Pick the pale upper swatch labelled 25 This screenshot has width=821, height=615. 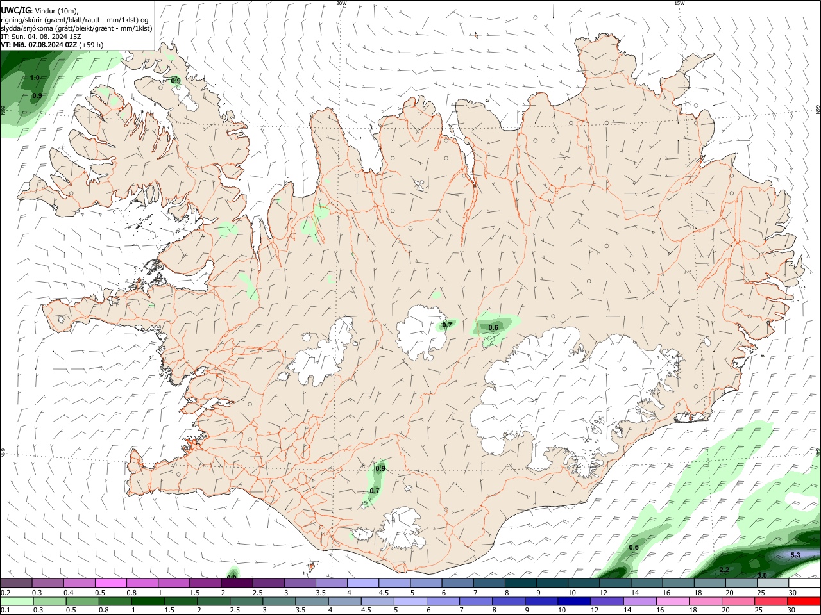(x=773, y=583)
